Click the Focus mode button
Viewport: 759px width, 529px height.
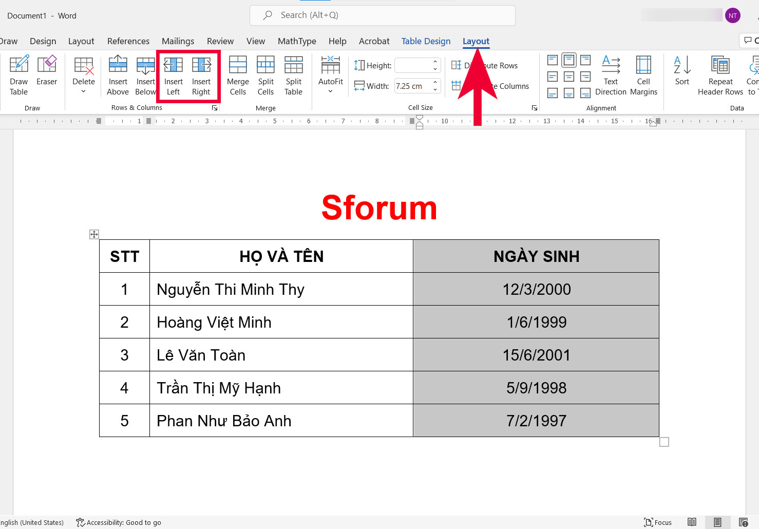click(658, 522)
